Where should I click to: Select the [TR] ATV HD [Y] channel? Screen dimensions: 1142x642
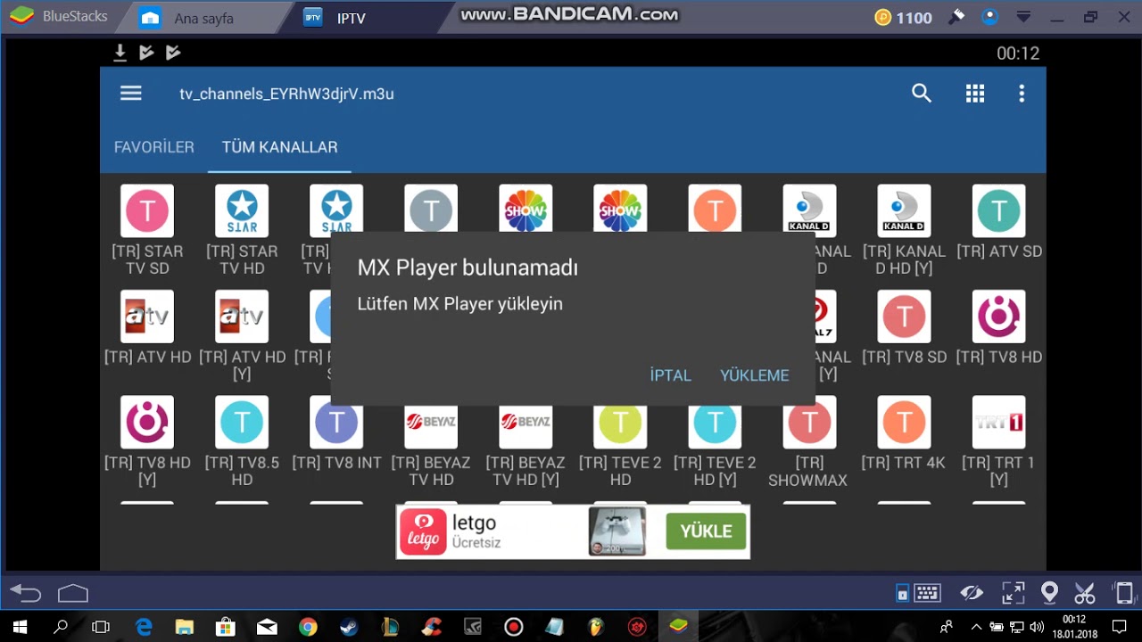coord(242,336)
